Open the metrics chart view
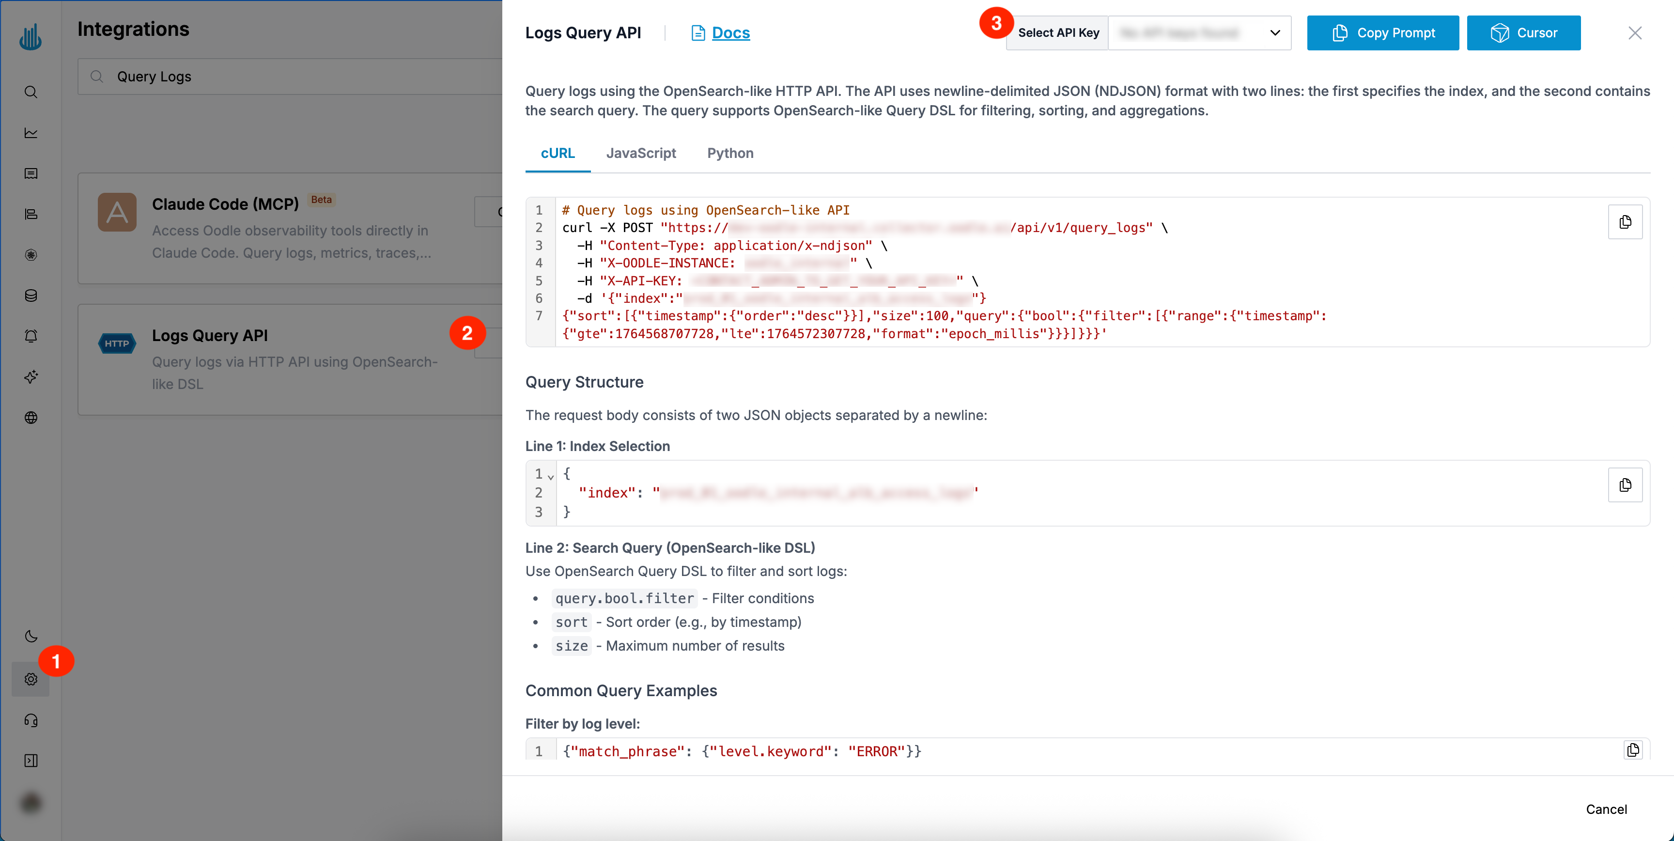Image resolution: width=1674 pixels, height=841 pixels. 31,133
